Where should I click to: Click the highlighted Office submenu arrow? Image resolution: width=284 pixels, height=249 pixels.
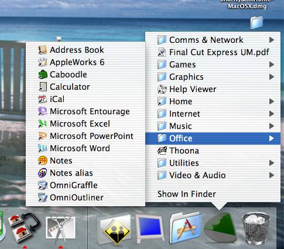click(272, 138)
